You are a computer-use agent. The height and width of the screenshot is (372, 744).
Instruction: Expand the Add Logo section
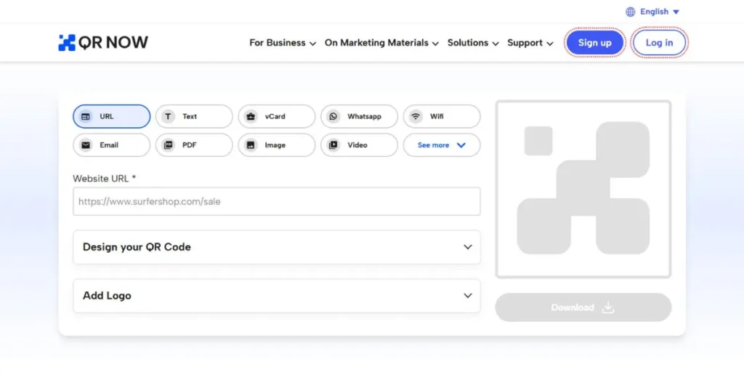pyautogui.click(x=277, y=296)
